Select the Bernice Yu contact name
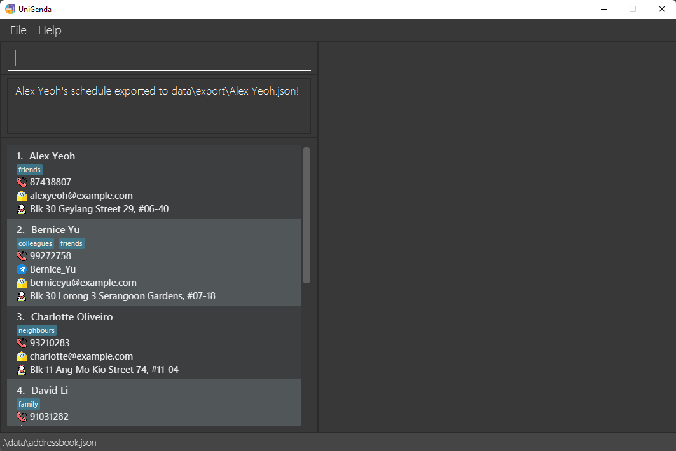Screen dimensions: 676x451 point(55,229)
